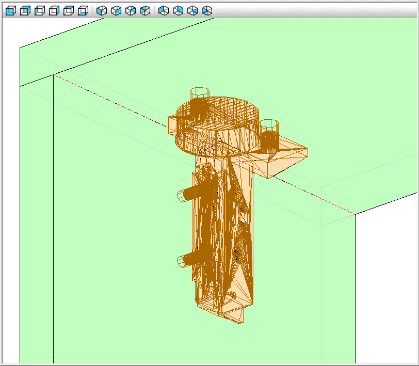Viewport: 419px width, 366px height.
Task: Select third isometric view icon in third group
Action: pyautogui.click(x=192, y=11)
